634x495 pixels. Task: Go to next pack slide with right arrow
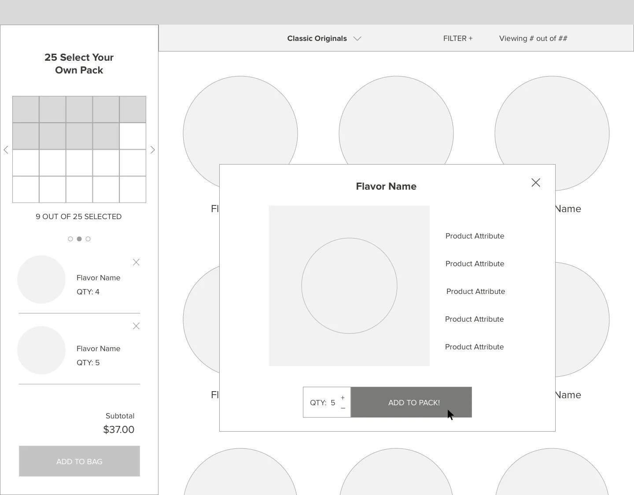[152, 150]
